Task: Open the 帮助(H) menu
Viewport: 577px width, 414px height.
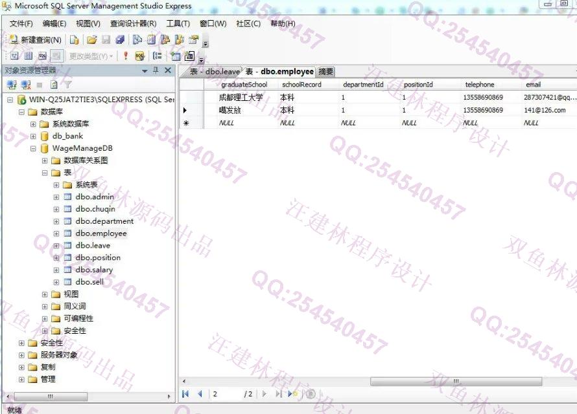Action: [x=283, y=23]
